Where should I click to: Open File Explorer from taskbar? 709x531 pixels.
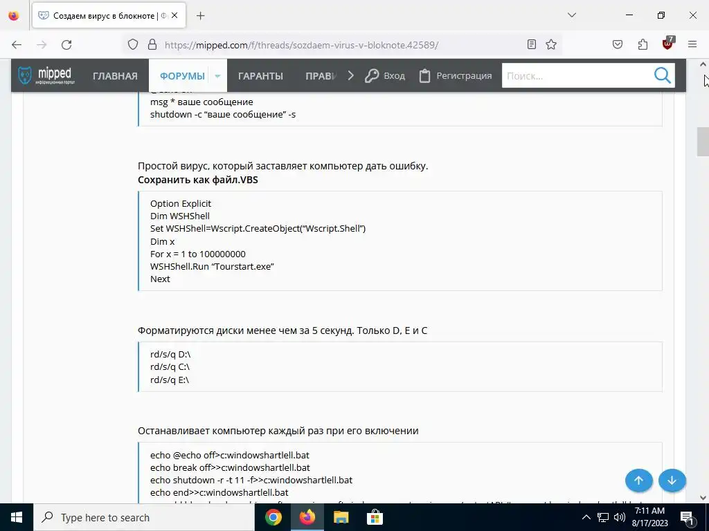341,517
